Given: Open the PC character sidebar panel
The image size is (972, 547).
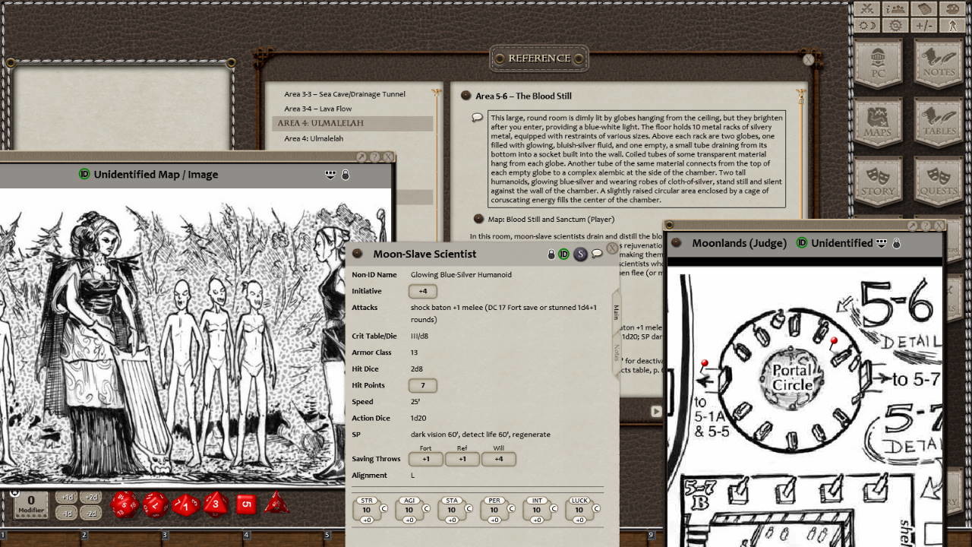Looking at the screenshot, I should pyautogui.click(x=878, y=64).
